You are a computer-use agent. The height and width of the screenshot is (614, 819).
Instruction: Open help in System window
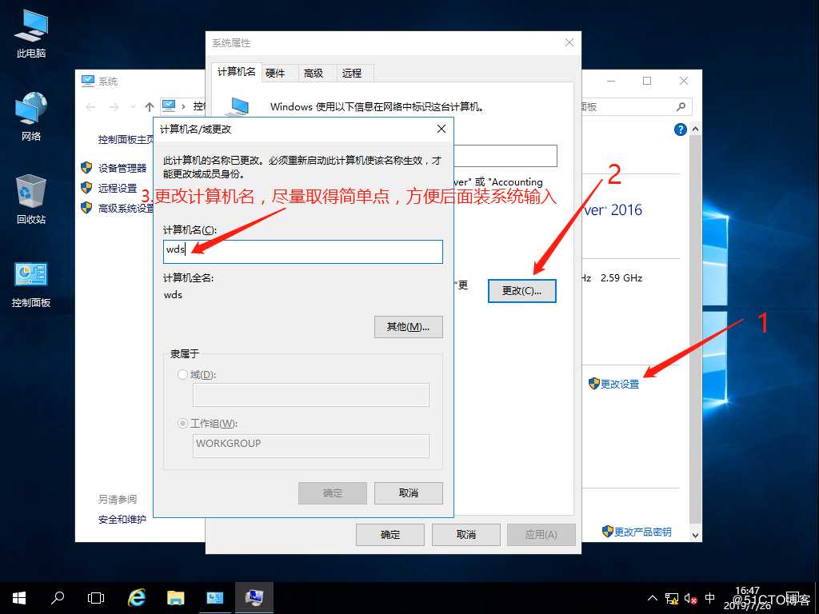[x=680, y=130]
